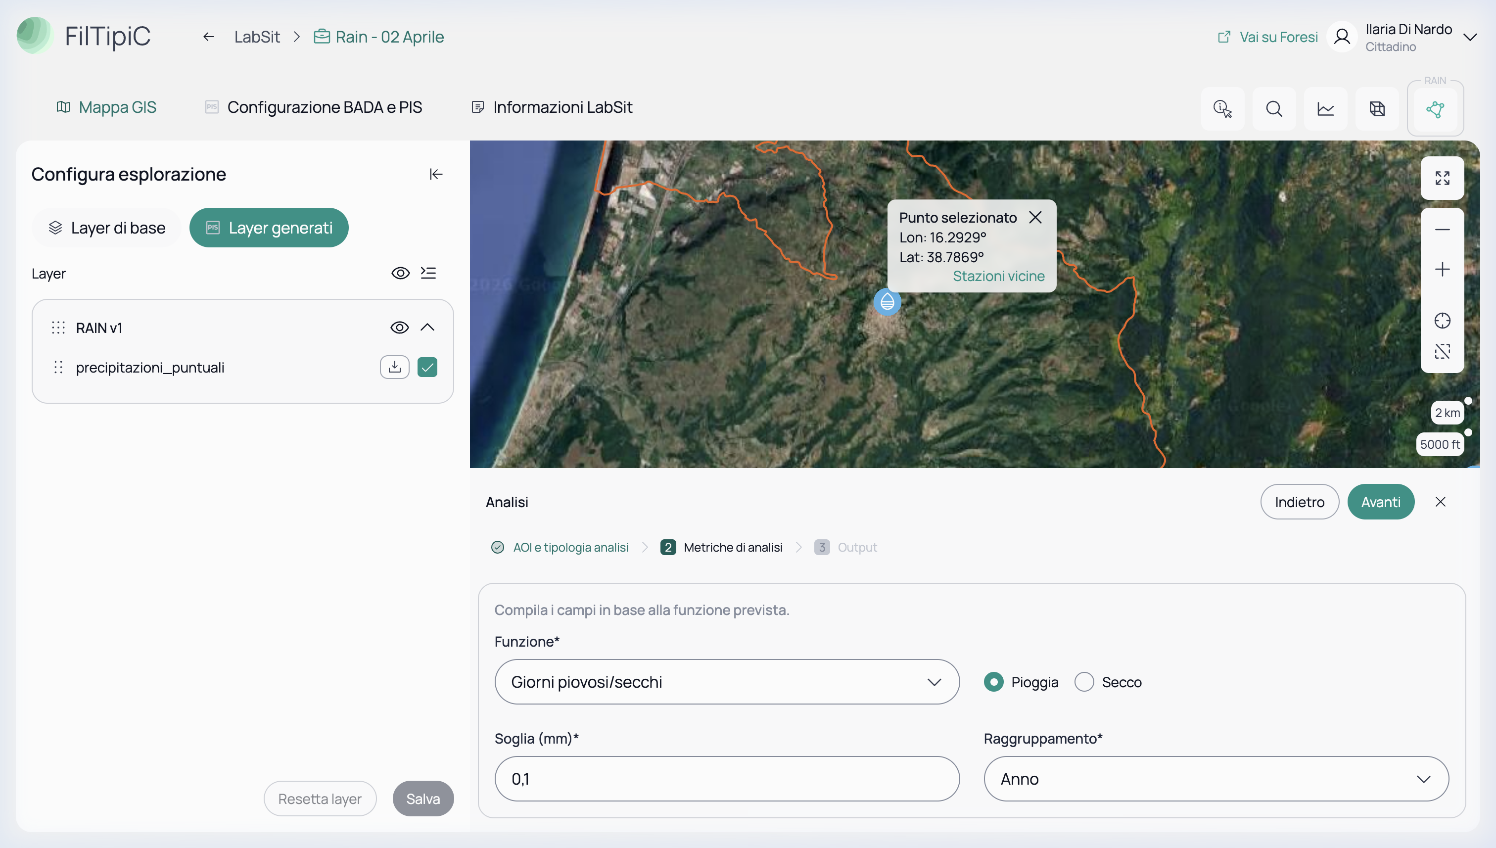Viewport: 1496px width, 848px height.
Task: Open the LabSit breadcrumb
Action: [x=257, y=37]
